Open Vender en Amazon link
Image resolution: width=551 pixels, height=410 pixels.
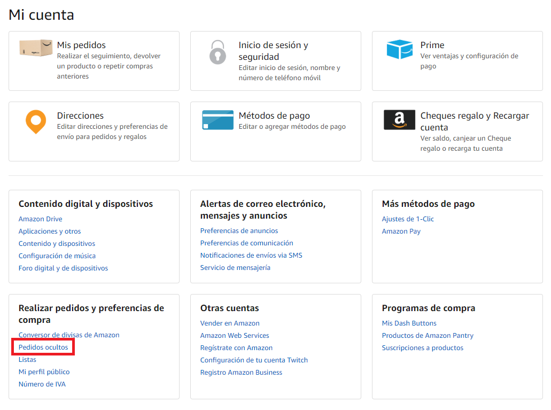[230, 323]
